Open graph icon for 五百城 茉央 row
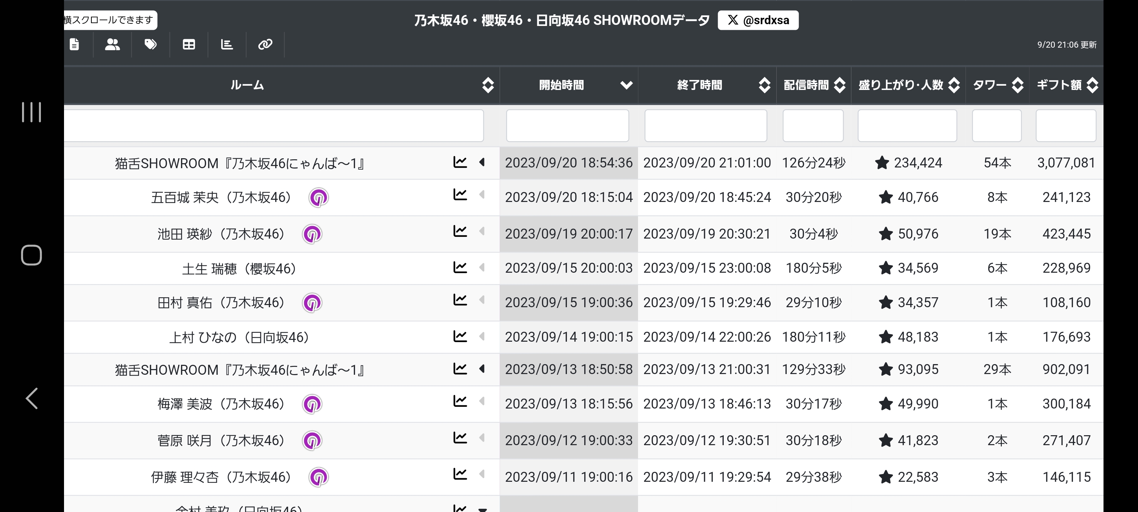This screenshot has width=1138, height=512. click(x=460, y=194)
